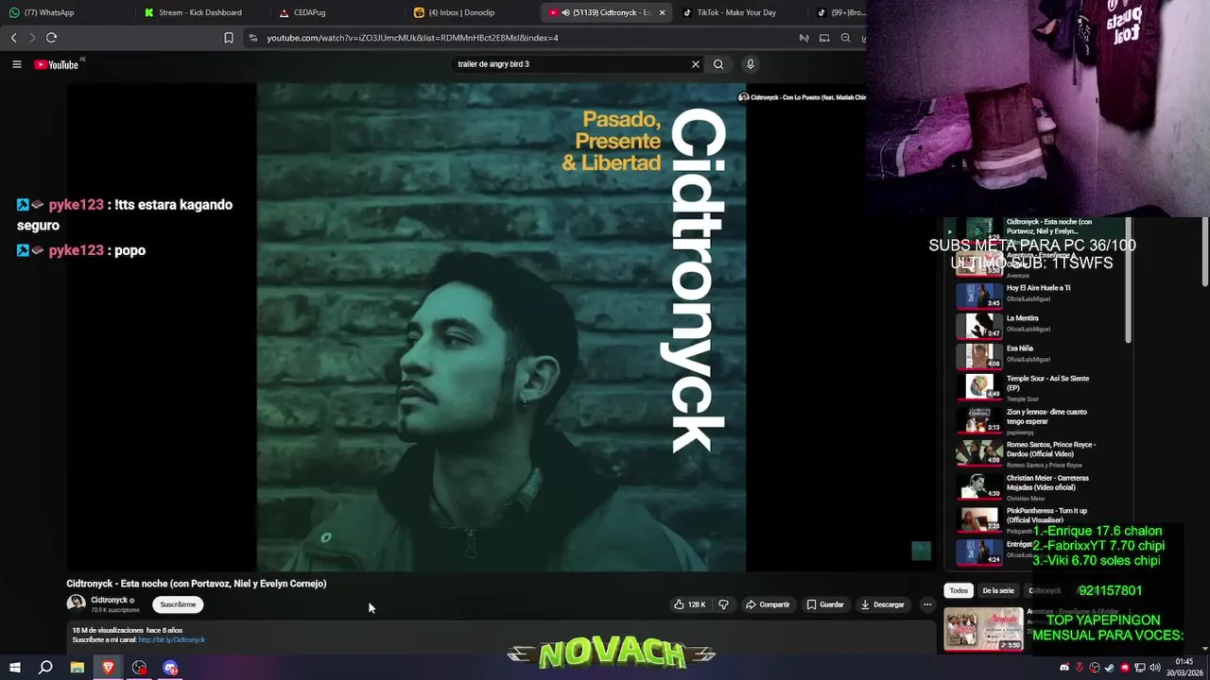
Task: Open the system tray volume icon
Action: [x=1155, y=668]
